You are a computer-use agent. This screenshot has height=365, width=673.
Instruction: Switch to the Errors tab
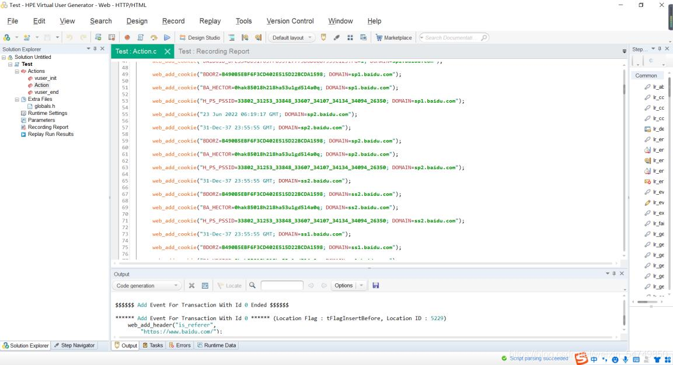pos(180,345)
